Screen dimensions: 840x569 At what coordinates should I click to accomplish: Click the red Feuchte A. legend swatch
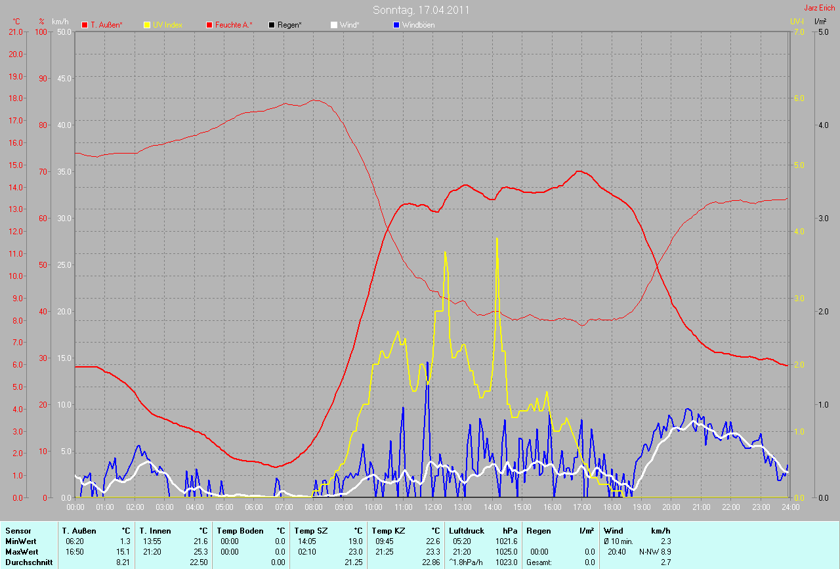(209, 25)
